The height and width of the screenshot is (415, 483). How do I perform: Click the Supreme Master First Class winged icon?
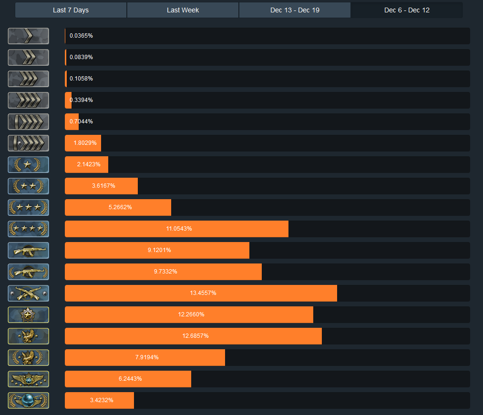pos(28,379)
